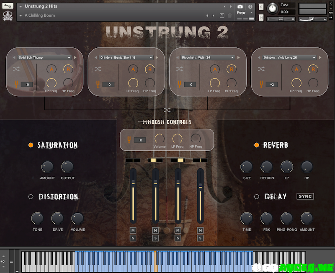Screen dimensions: 335x273
Task: Toggle the delay SYNC button
Action: 305,196
